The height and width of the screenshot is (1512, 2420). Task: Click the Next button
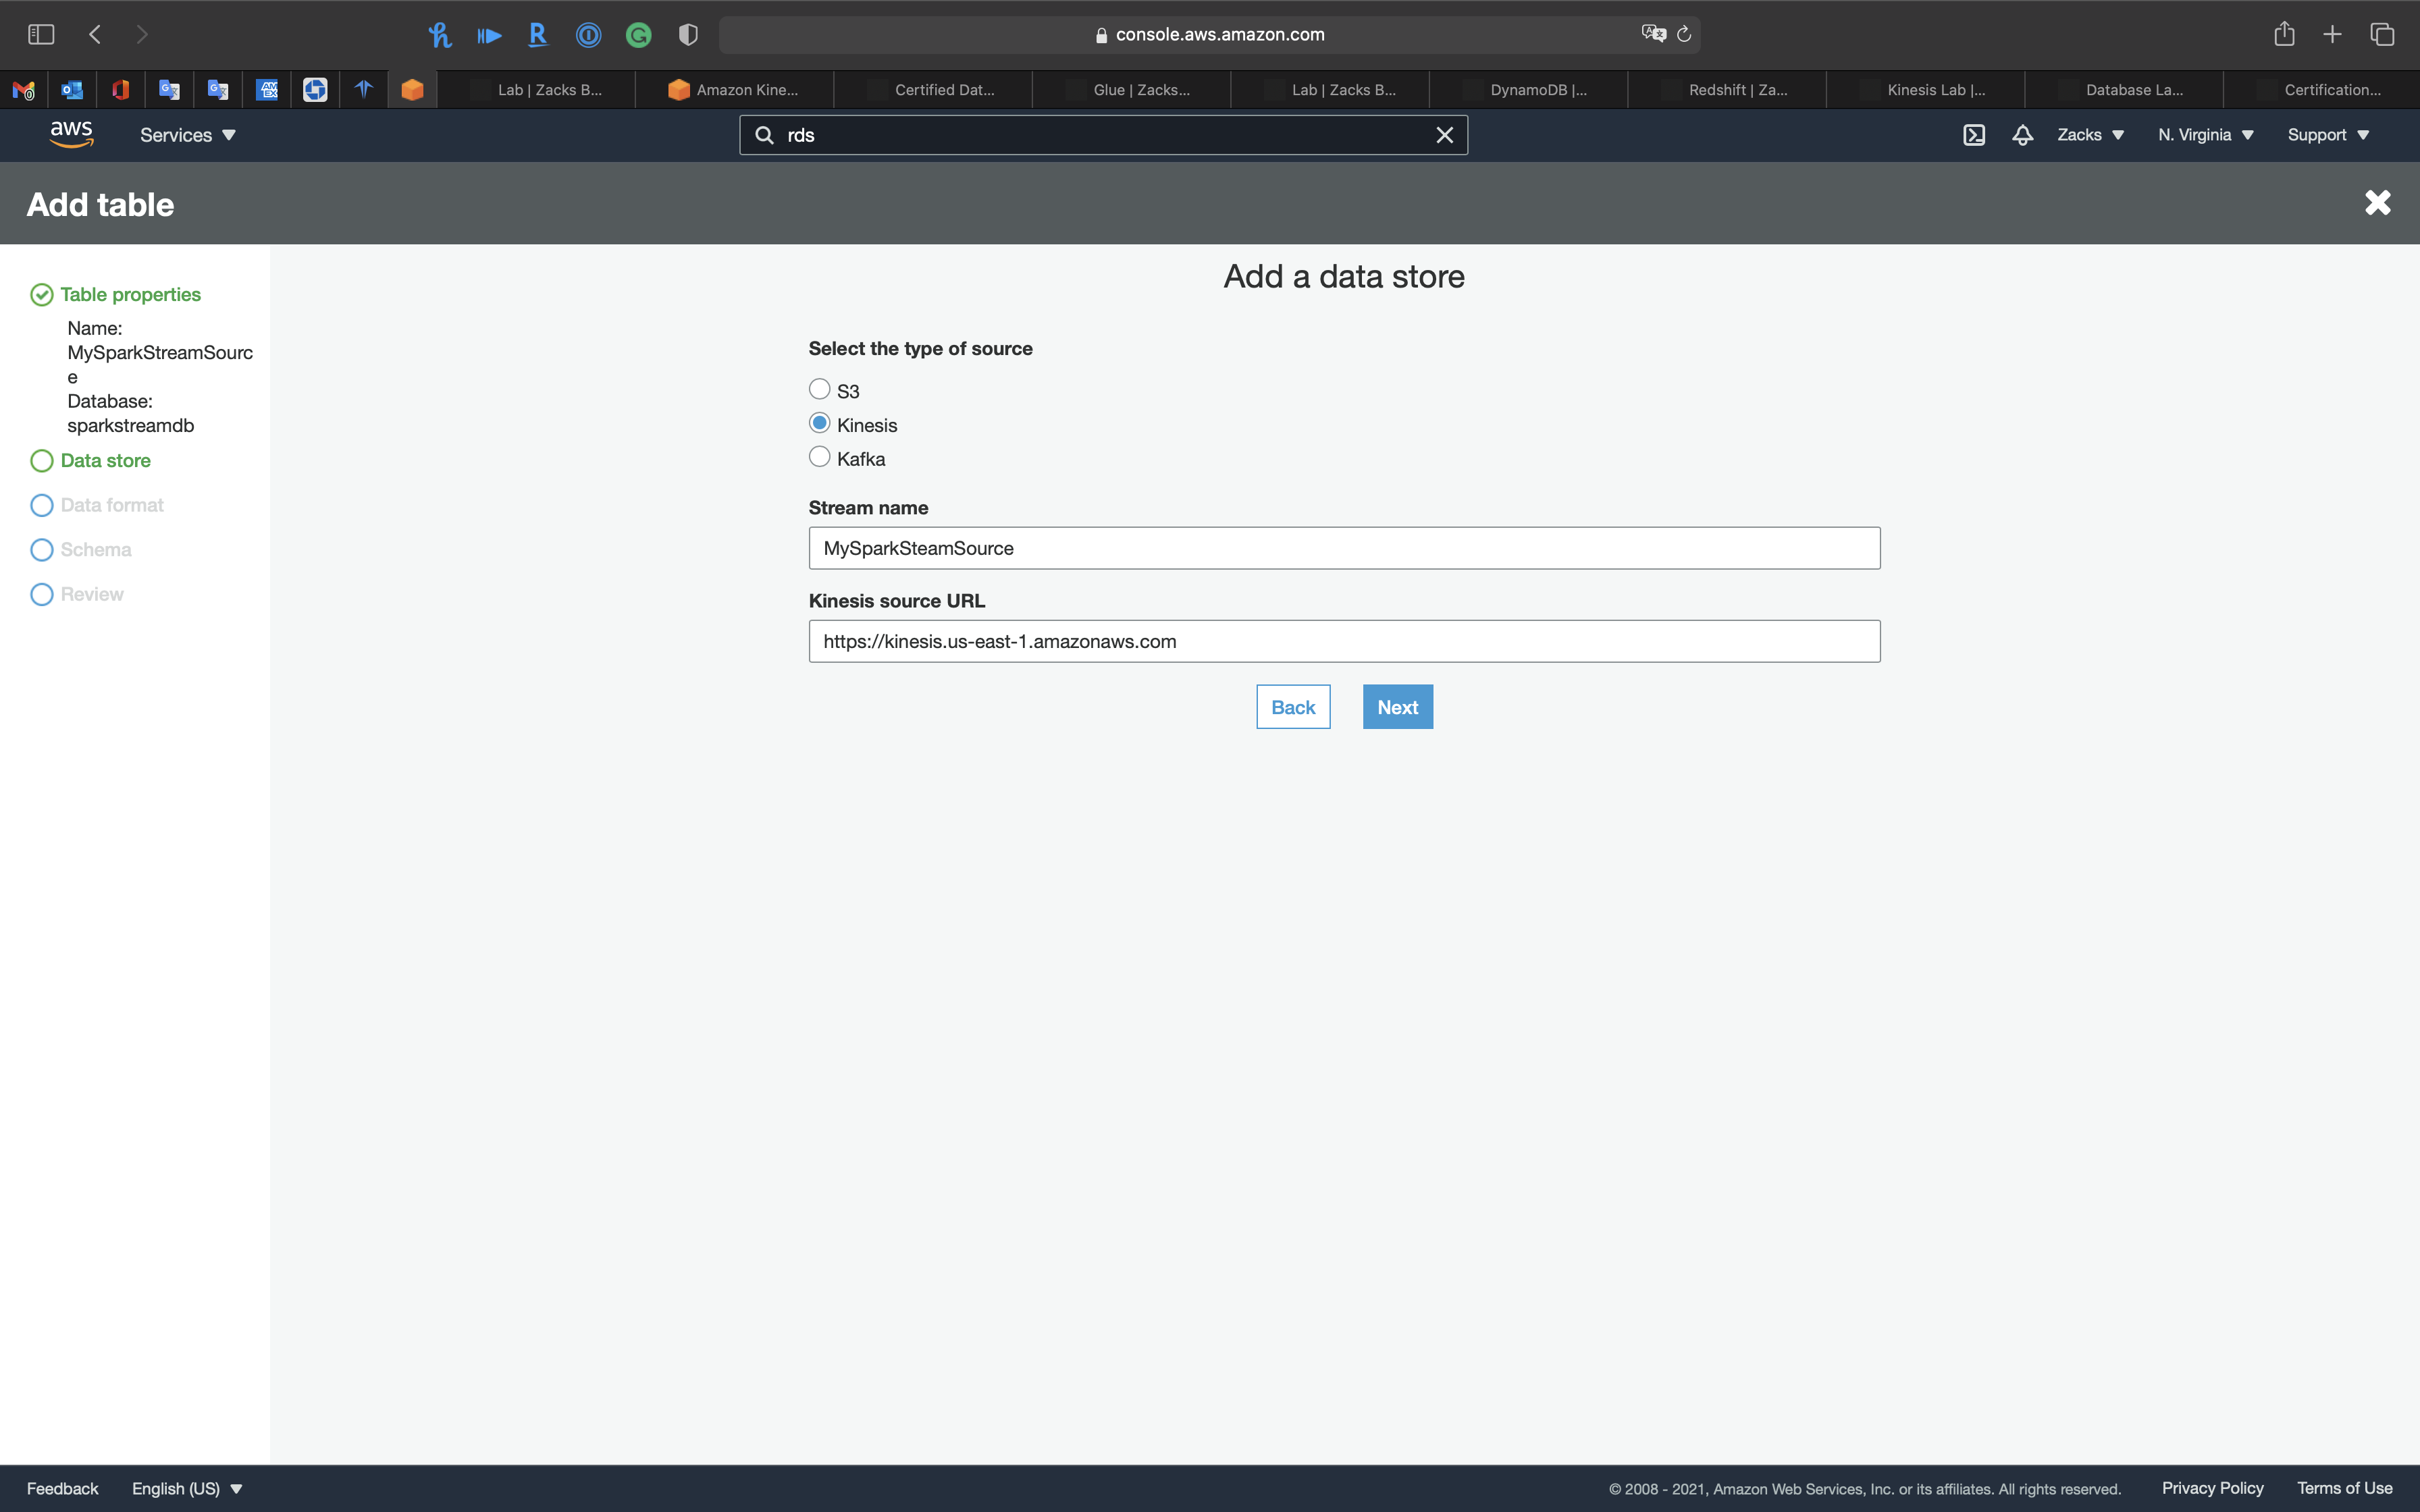1397,707
